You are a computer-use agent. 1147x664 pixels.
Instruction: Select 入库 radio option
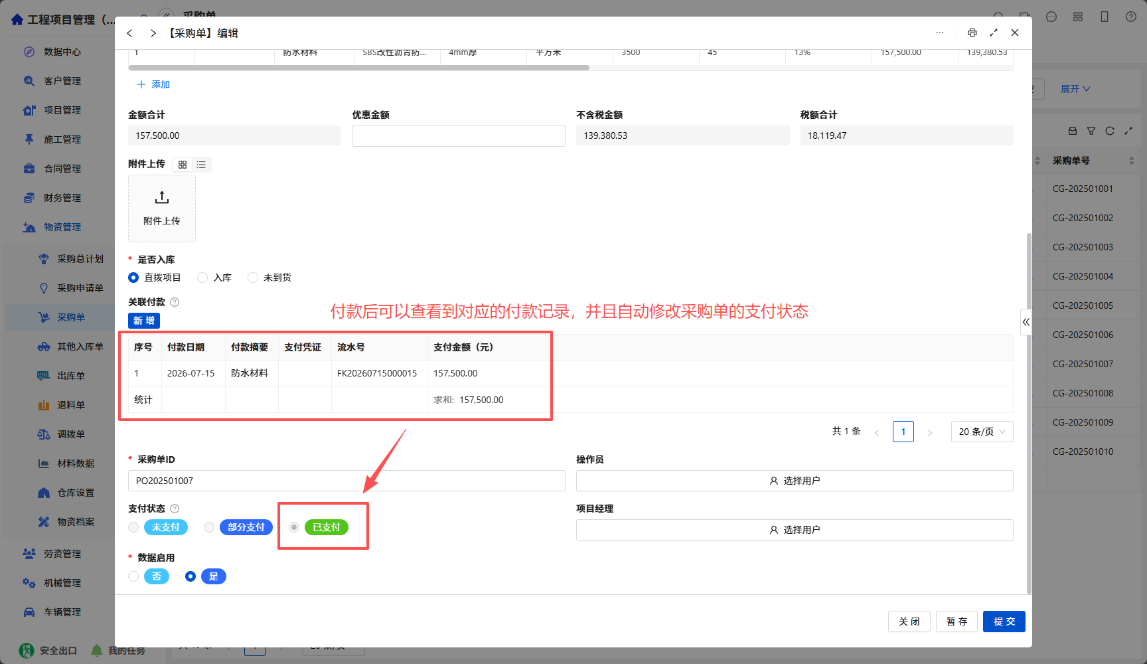[x=202, y=278]
